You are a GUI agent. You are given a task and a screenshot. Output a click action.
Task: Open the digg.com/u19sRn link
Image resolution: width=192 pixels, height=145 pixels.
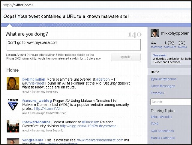click(x=79, y=126)
